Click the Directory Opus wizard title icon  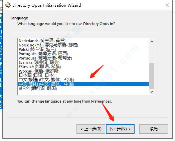pyautogui.click(x=8, y=5)
